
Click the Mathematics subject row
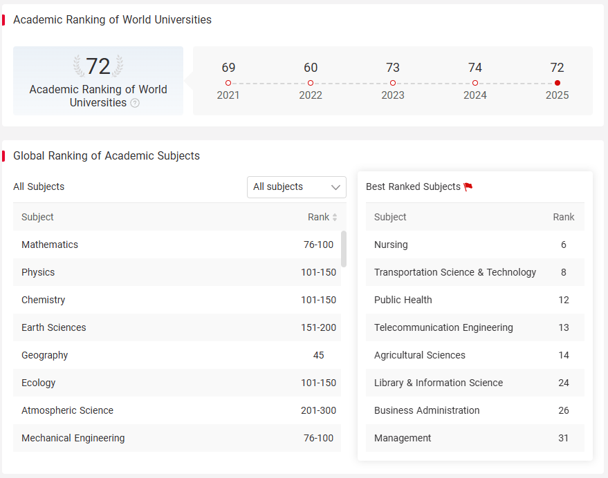(x=177, y=245)
